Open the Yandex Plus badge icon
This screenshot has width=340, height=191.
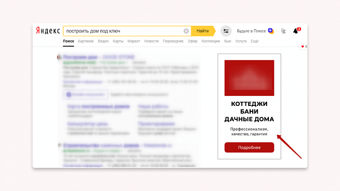tap(271, 31)
